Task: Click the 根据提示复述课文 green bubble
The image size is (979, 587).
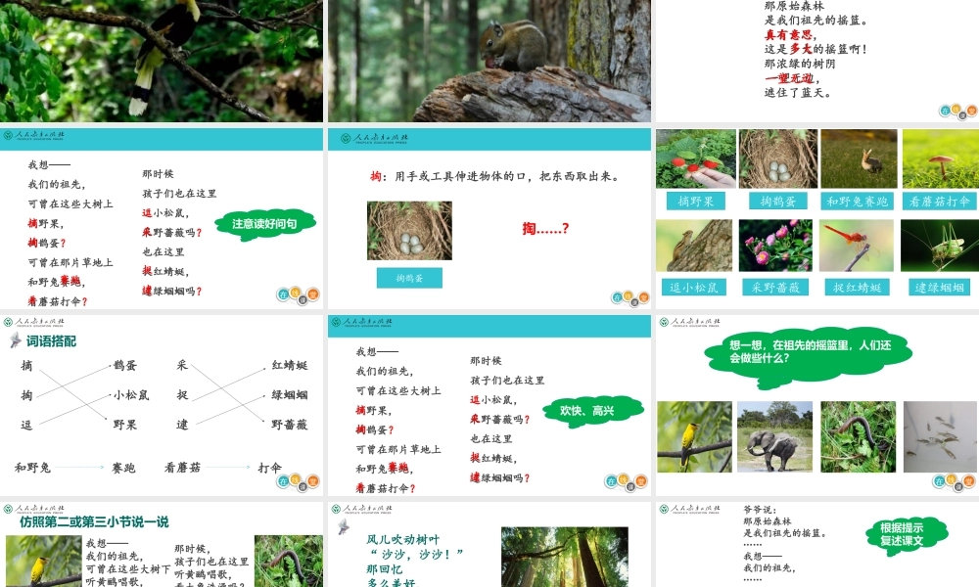Action: (908, 535)
